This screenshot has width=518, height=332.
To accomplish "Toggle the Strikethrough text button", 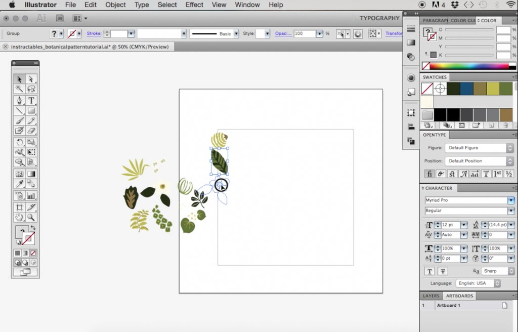I will coord(444,271).
